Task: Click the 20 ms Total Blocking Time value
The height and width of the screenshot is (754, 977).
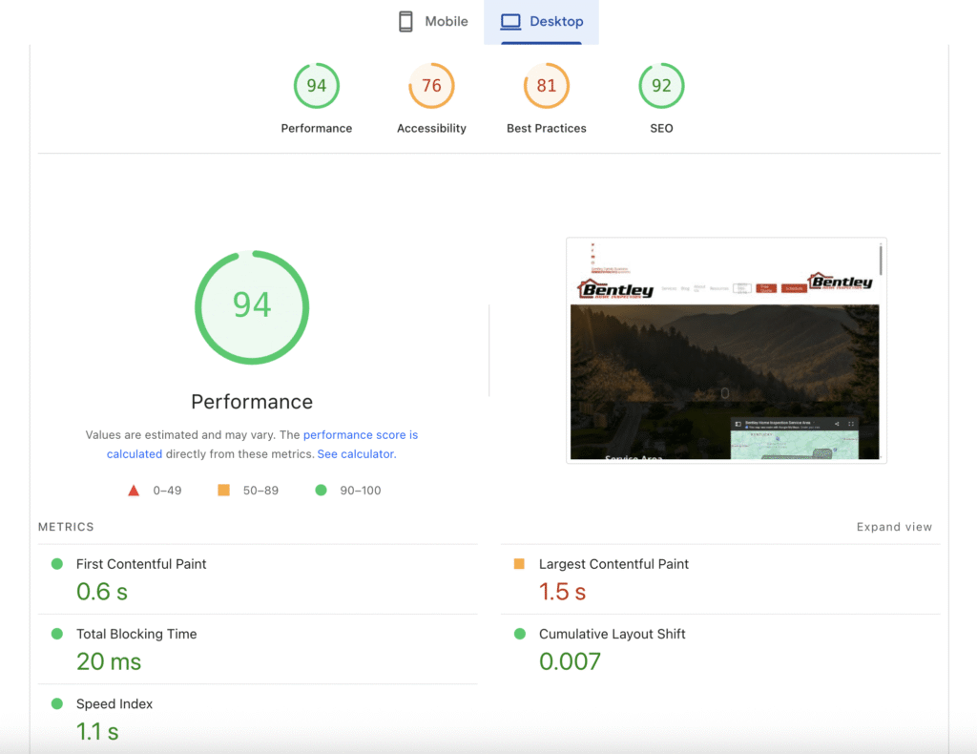Action: click(x=109, y=661)
